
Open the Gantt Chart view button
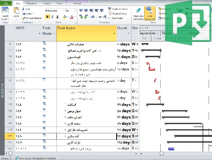click(x=5, y=14)
